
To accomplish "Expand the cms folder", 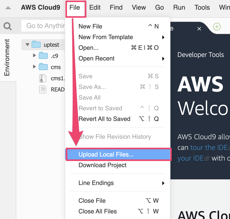I will tap(34, 67).
